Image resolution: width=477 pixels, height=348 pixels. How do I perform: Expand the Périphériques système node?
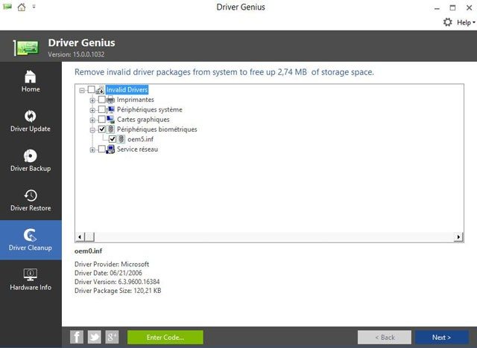(x=92, y=110)
